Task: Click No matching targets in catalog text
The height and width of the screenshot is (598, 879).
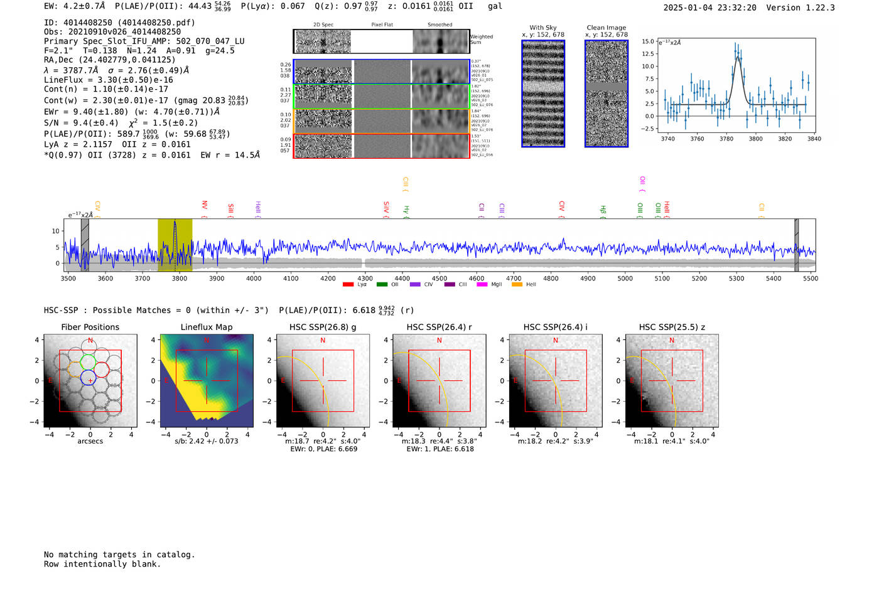Action: (119, 555)
